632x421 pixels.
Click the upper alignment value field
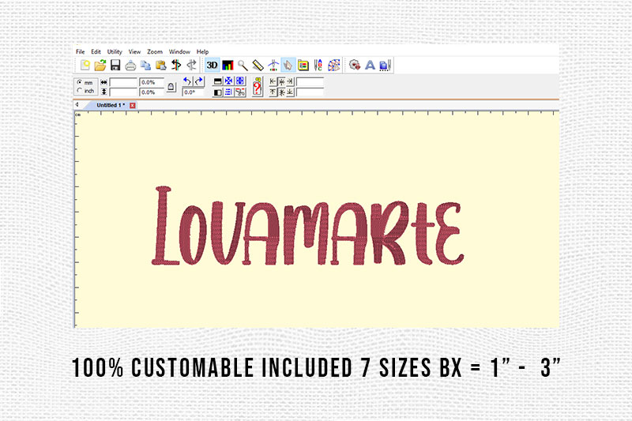click(310, 82)
